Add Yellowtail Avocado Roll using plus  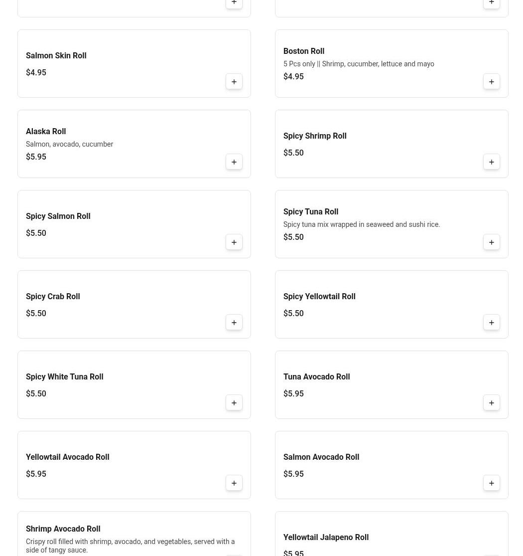pyautogui.click(x=234, y=483)
